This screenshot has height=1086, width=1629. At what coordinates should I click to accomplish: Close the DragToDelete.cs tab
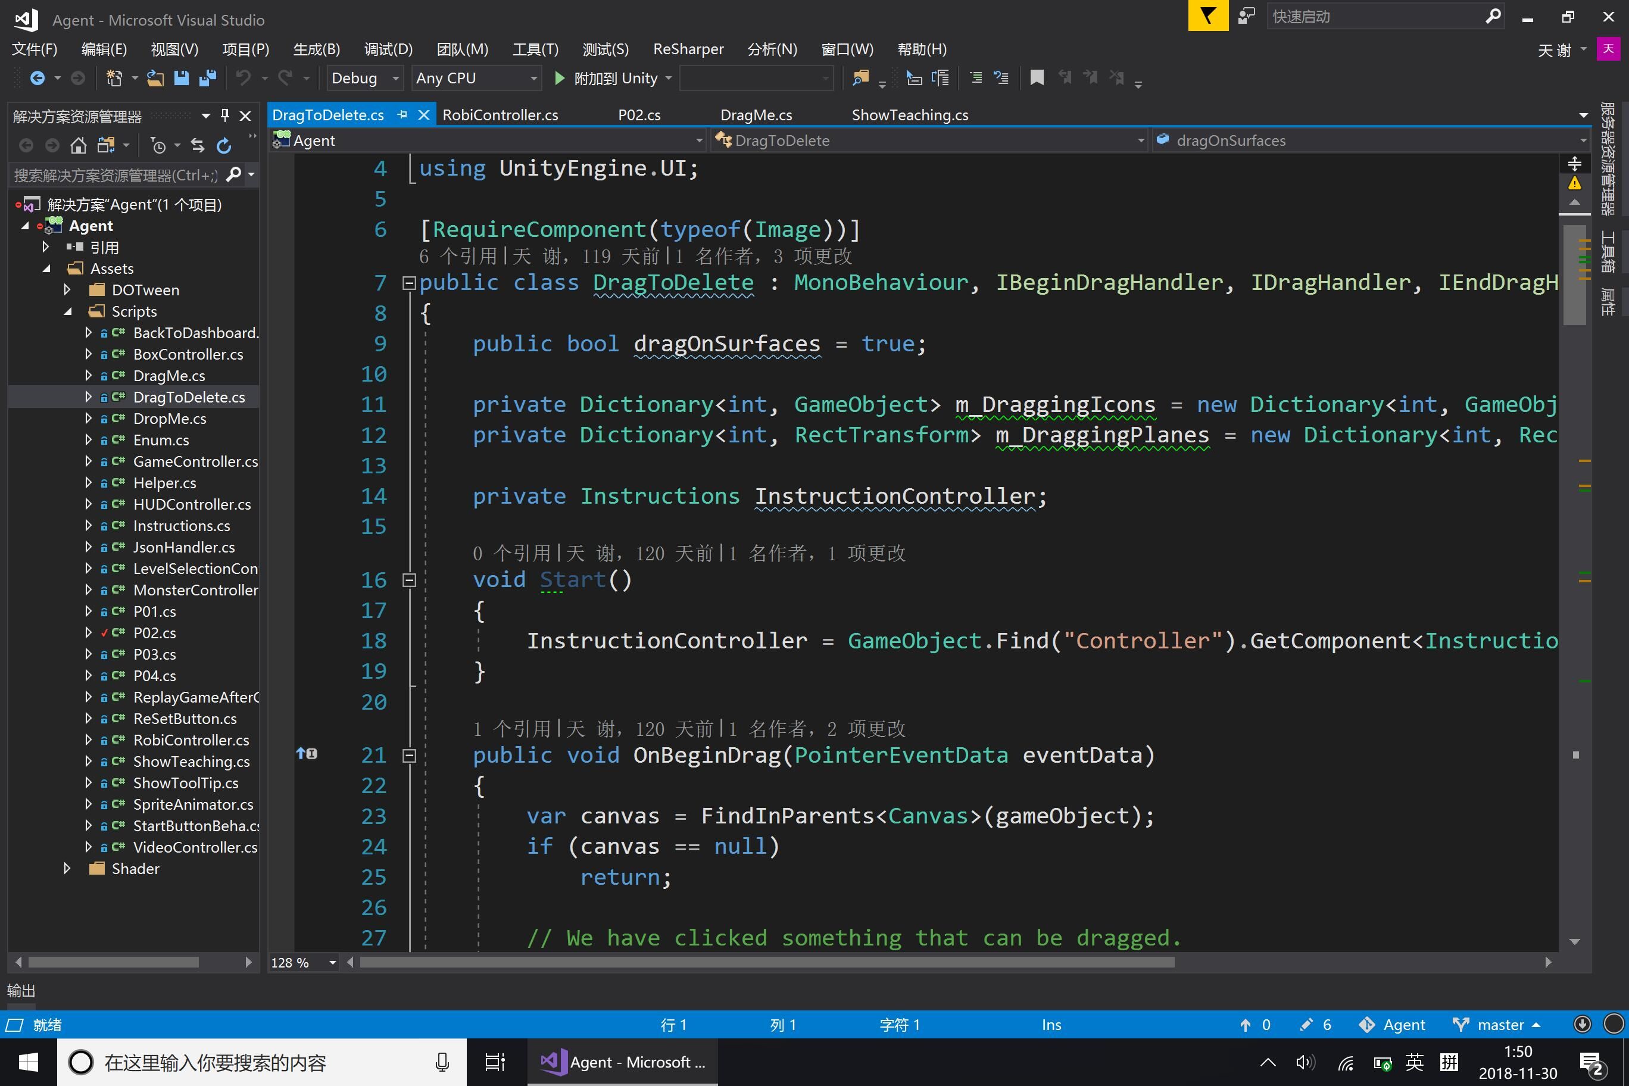pyautogui.click(x=424, y=115)
